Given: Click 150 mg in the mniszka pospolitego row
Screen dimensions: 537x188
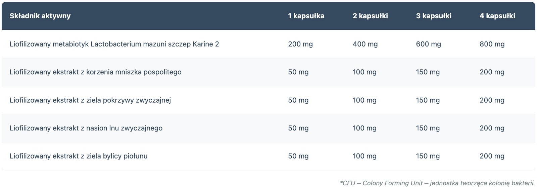Looking at the screenshot, I should (428, 72).
